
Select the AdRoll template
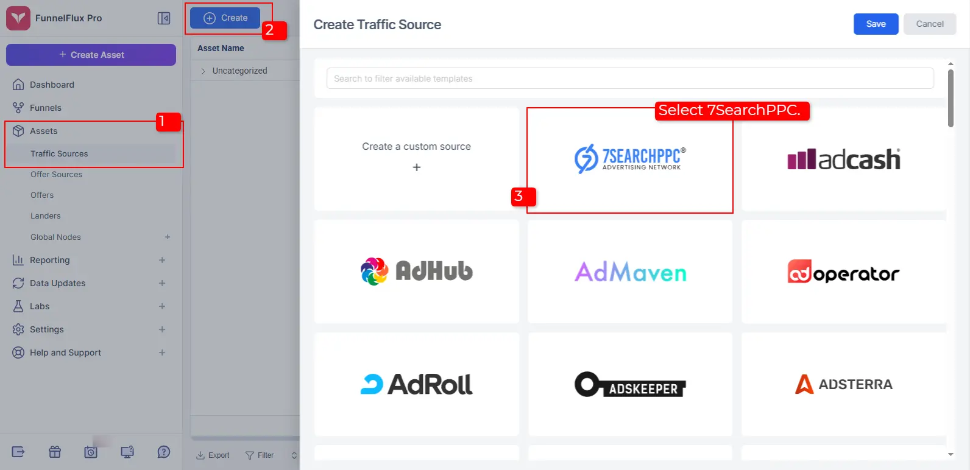tap(417, 384)
